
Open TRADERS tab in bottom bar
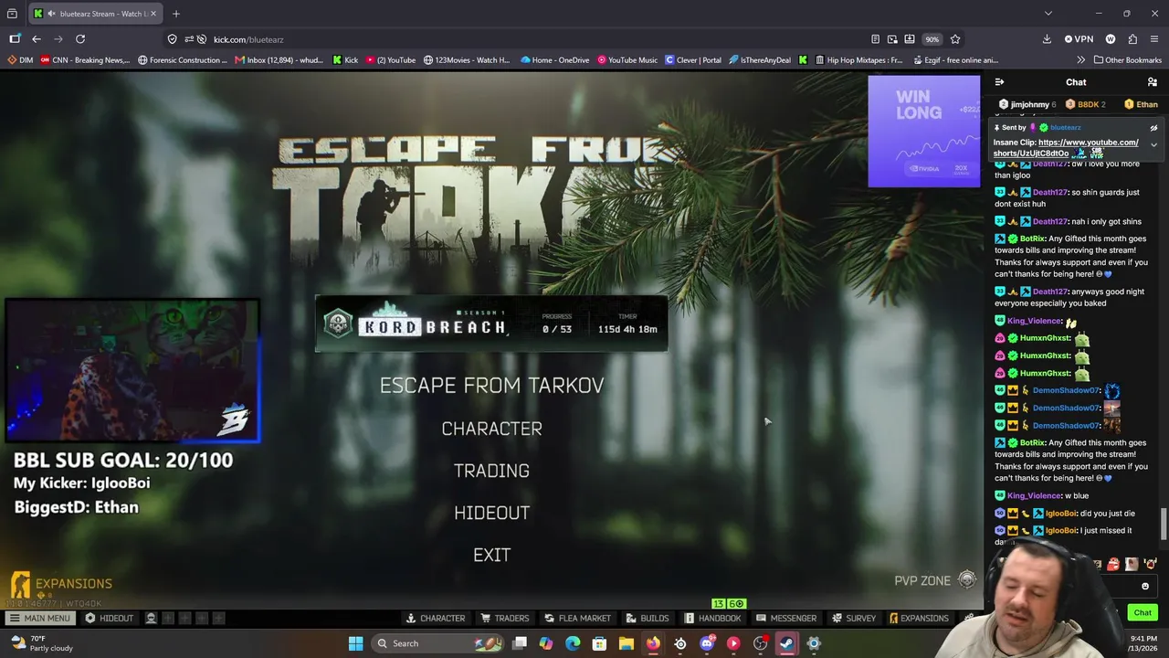[505, 618]
